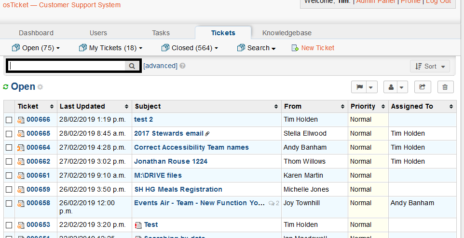The height and width of the screenshot is (238, 464).
Task: Tick the checkbox for ticket 000666
Action: pos(9,120)
